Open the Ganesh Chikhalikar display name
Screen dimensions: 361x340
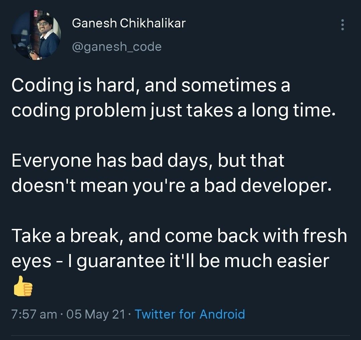click(129, 23)
